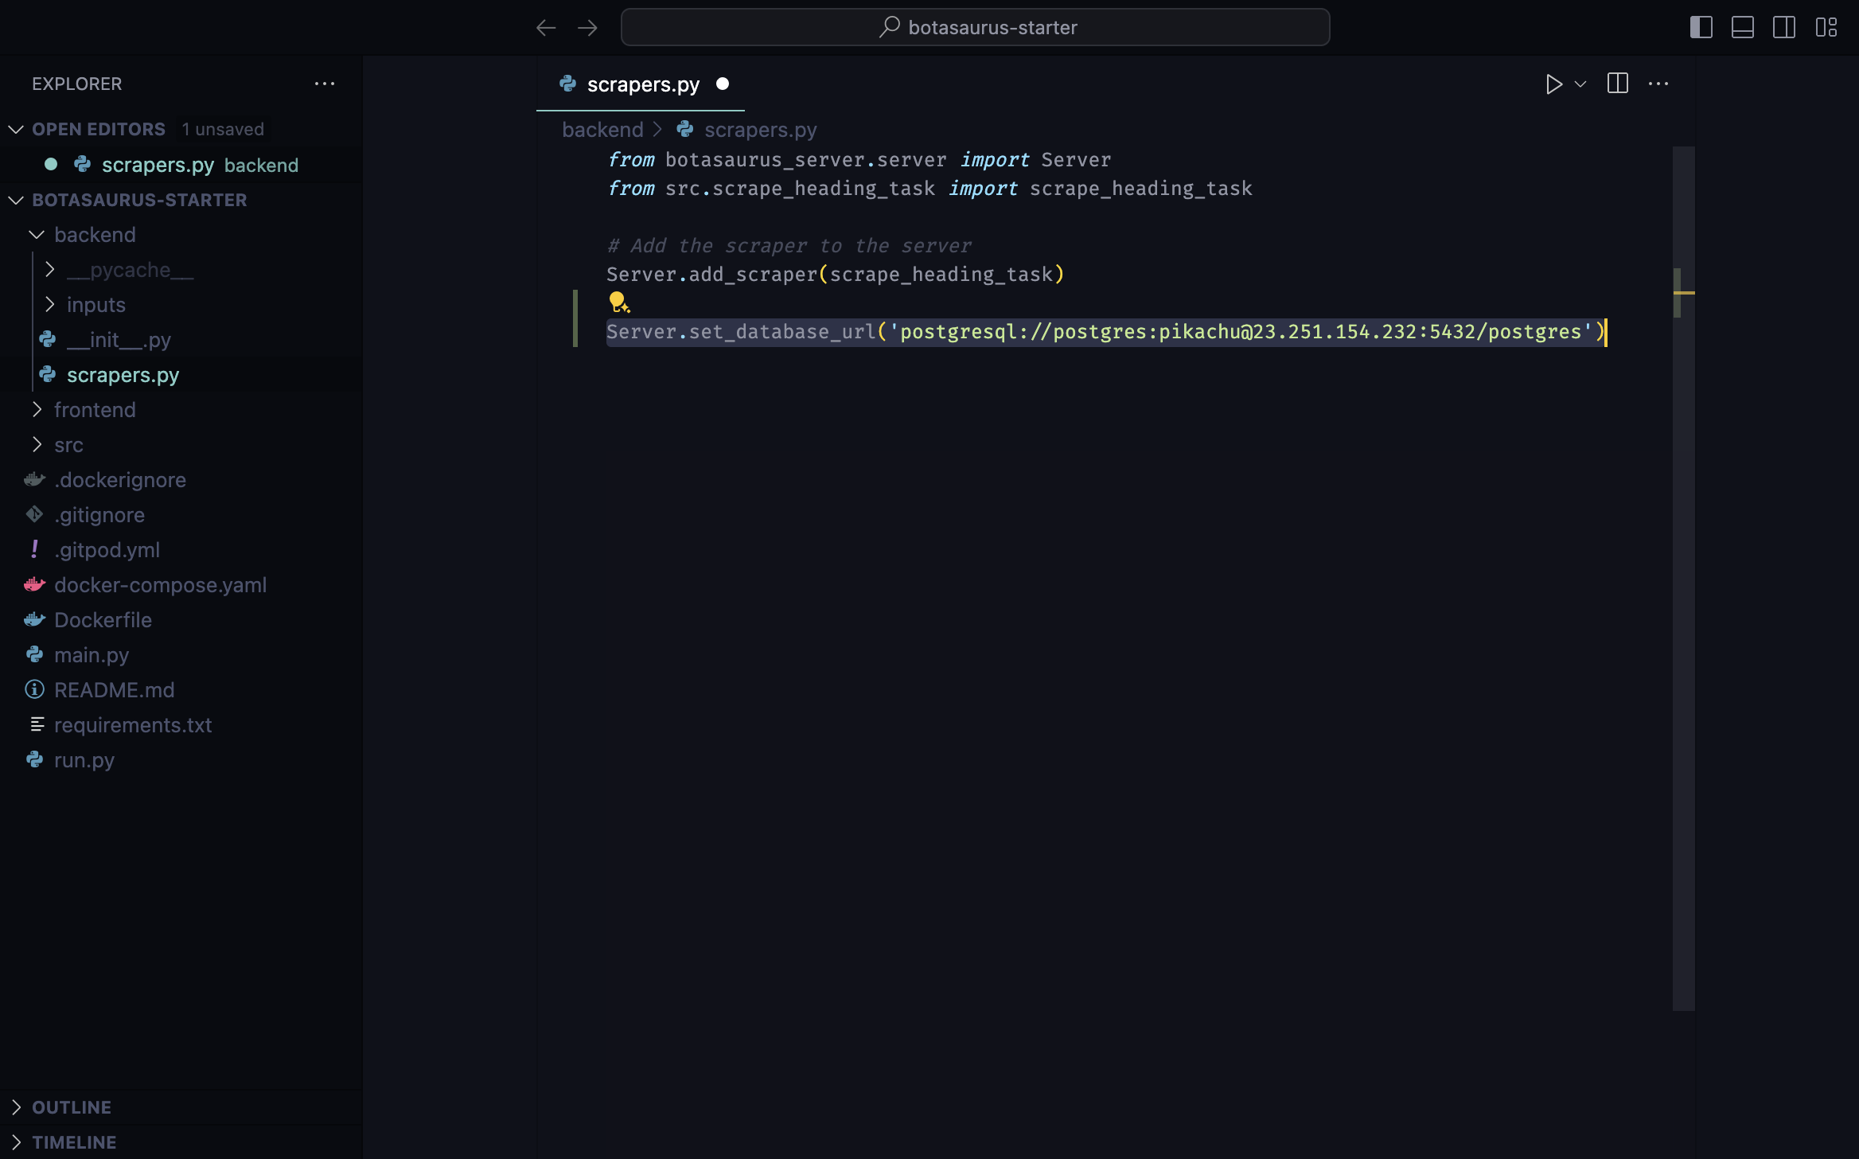1859x1159 pixels.
Task: Toggle secondary side bar layout icon
Action: [1784, 28]
